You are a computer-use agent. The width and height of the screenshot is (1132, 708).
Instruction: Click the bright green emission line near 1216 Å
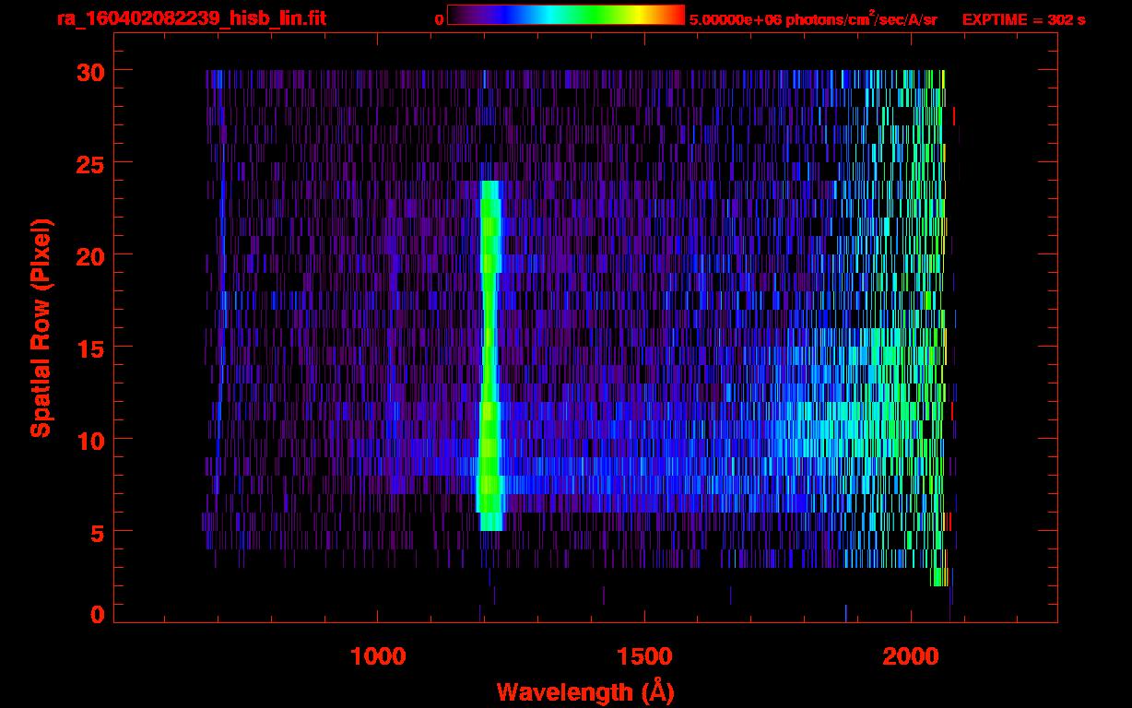pos(489,355)
